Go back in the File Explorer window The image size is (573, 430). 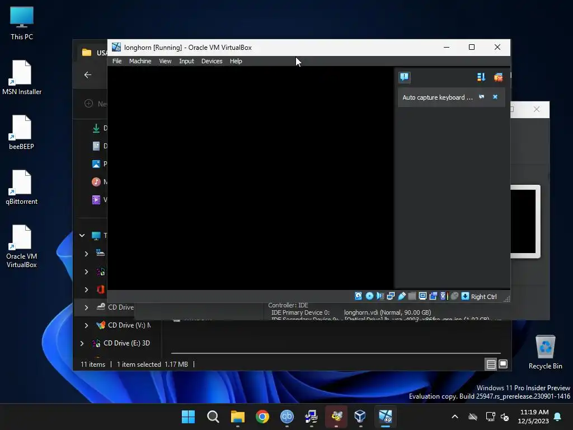tap(88, 75)
